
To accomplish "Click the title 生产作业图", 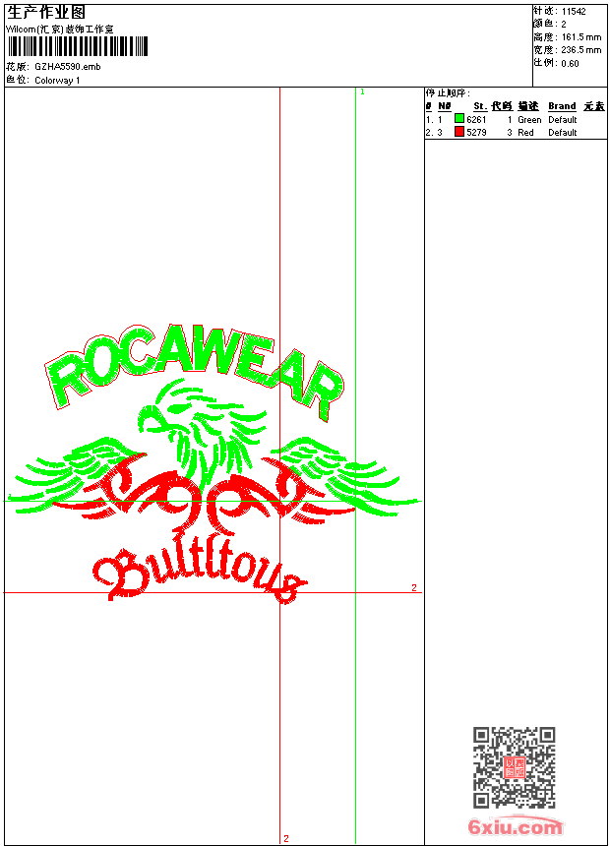I will click(x=46, y=13).
